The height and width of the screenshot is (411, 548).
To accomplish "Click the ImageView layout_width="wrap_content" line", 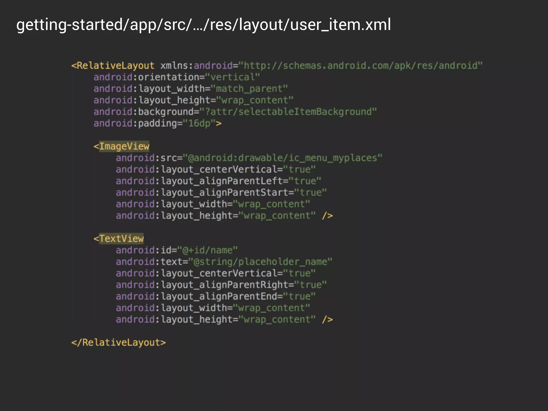I will click(x=213, y=204).
